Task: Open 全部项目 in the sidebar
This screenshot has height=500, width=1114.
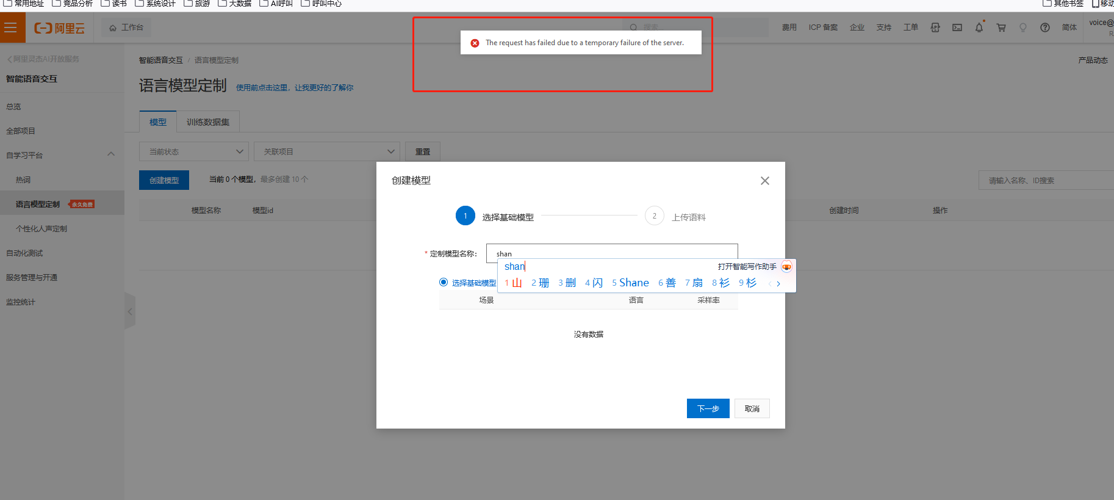Action: click(21, 131)
